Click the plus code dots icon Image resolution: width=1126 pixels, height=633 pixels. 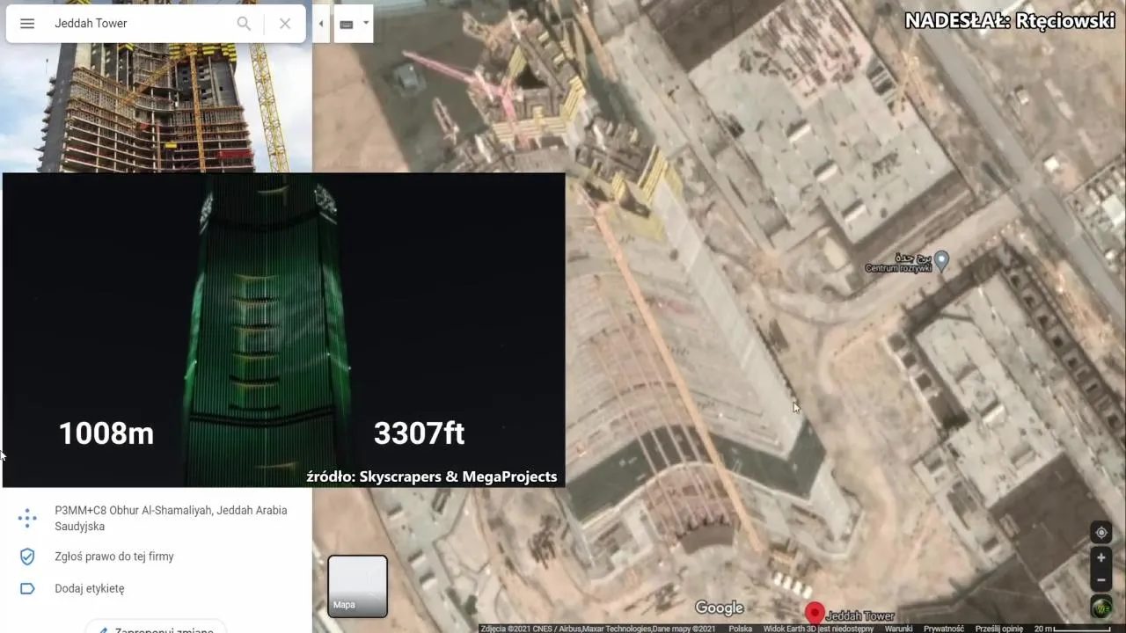coord(27,518)
